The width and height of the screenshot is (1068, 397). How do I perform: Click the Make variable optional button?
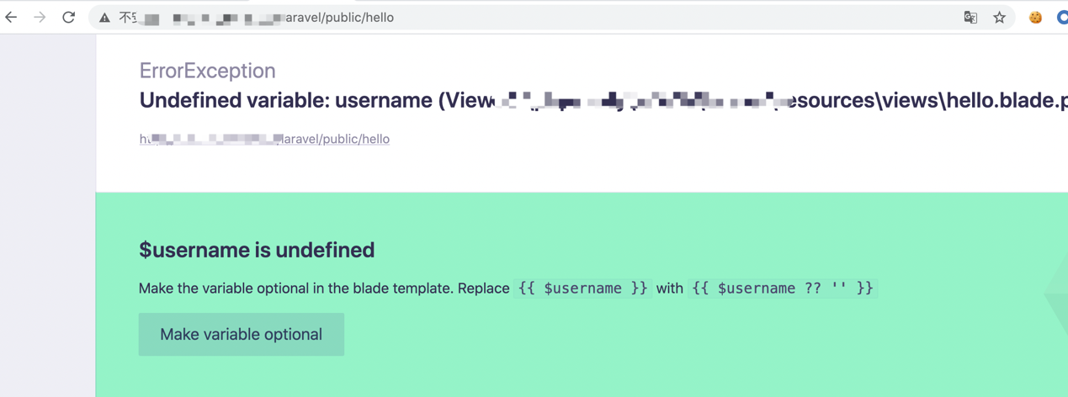(241, 335)
